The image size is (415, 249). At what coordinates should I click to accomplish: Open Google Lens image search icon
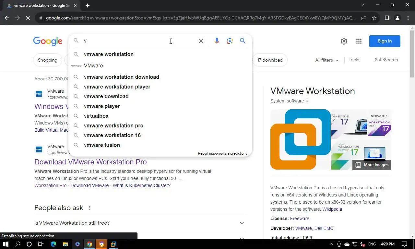click(230, 41)
